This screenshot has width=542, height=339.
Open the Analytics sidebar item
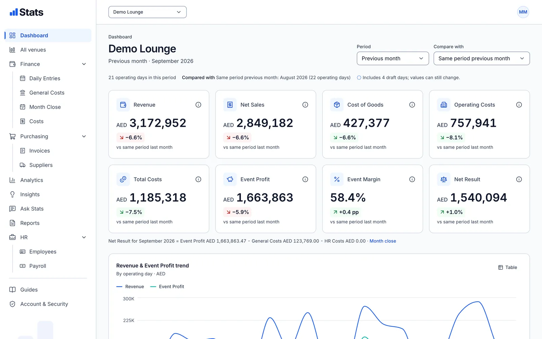pos(48,180)
